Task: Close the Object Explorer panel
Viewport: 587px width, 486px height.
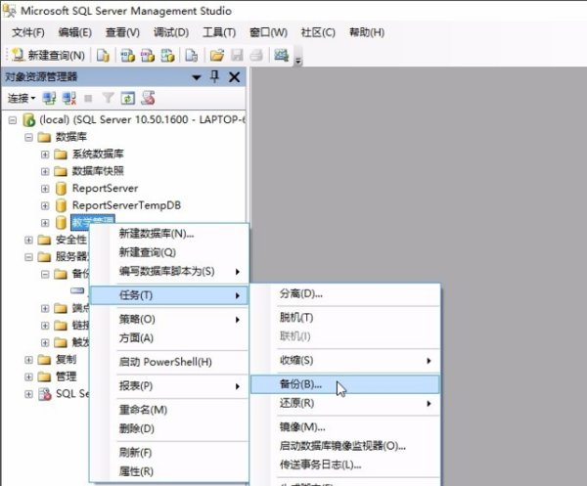Action: (235, 77)
